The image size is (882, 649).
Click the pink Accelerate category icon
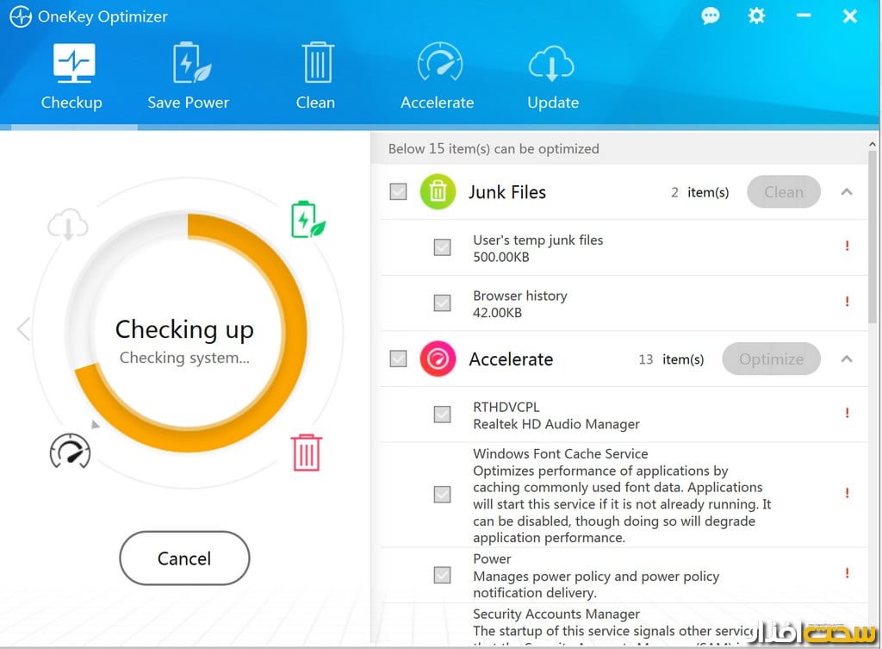[438, 359]
